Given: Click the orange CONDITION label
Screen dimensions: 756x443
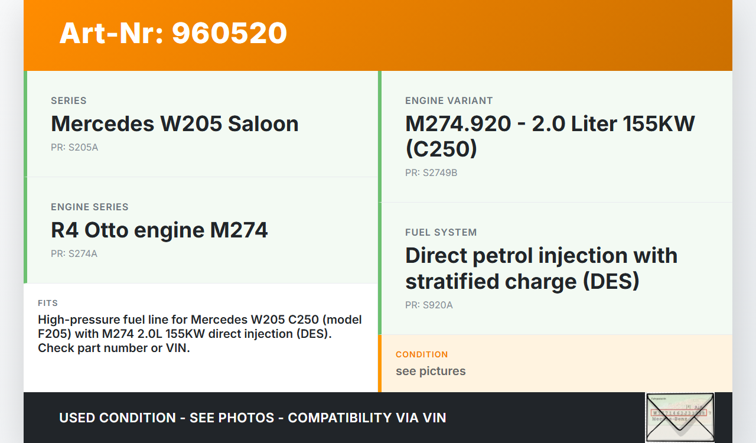Looking at the screenshot, I should (x=422, y=354).
